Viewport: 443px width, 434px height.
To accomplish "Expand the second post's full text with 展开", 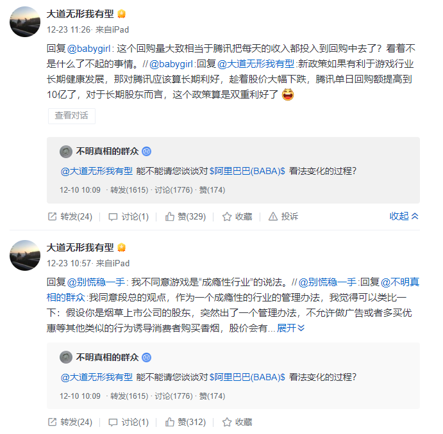I will point(290,328).
